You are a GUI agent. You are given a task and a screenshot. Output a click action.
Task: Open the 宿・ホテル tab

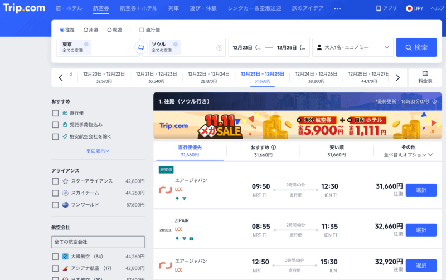[69, 8]
